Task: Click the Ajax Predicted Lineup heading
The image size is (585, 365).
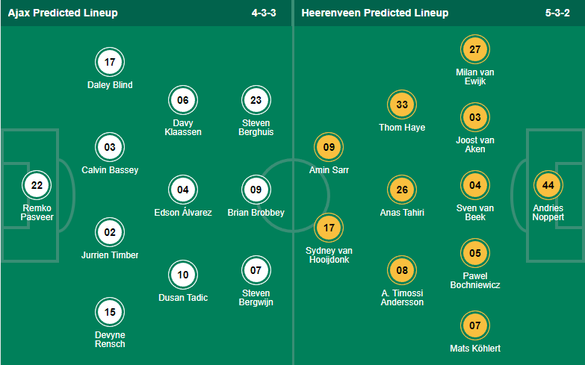Action: (63, 13)
